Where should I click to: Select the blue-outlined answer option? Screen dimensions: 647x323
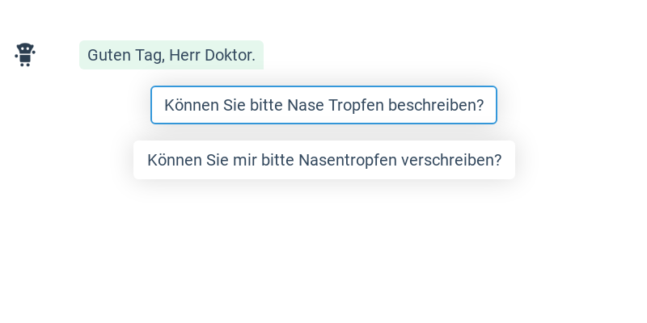point(323,105)
